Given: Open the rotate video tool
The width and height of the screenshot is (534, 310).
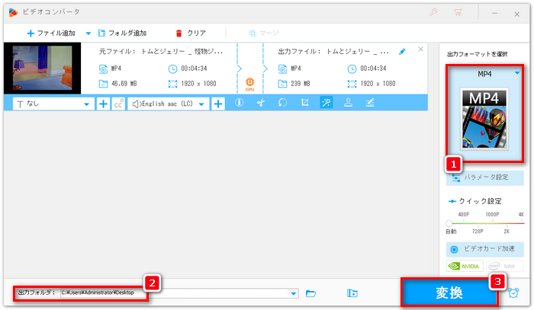Looking at the screenshot, I should (x=282, y=104).
